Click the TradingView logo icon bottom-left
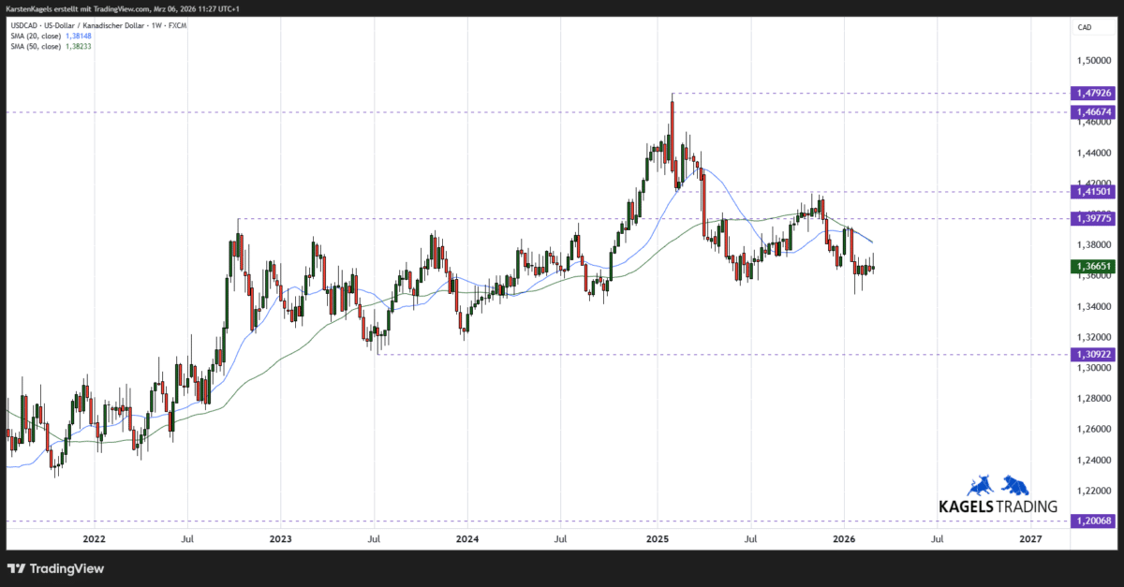 coord(15,568)
